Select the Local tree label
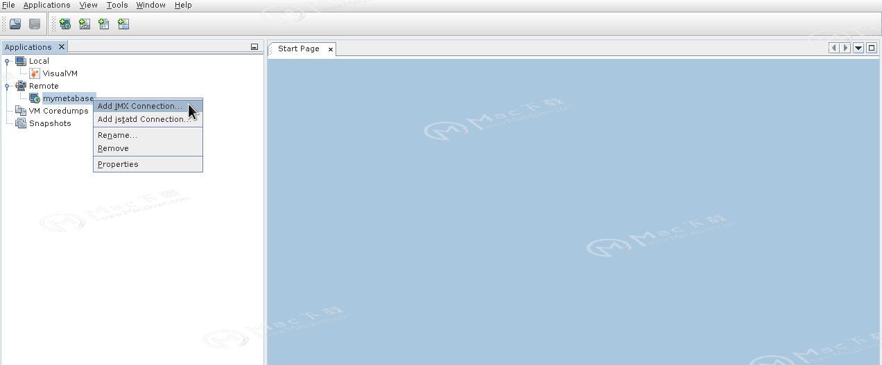 click(39, 61)
